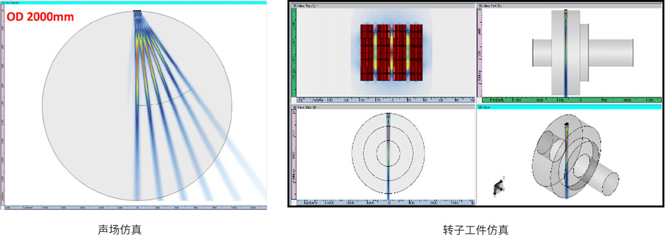Activate the View Top (C) pane title bar

point(382,6)
